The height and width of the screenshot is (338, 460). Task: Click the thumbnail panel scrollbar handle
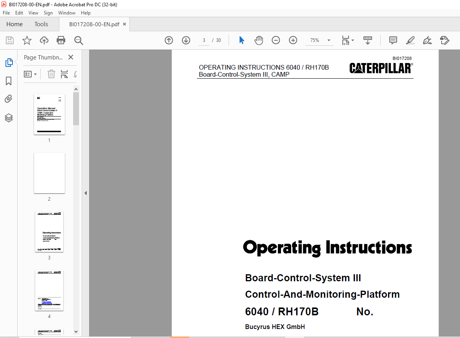(76, 109)
